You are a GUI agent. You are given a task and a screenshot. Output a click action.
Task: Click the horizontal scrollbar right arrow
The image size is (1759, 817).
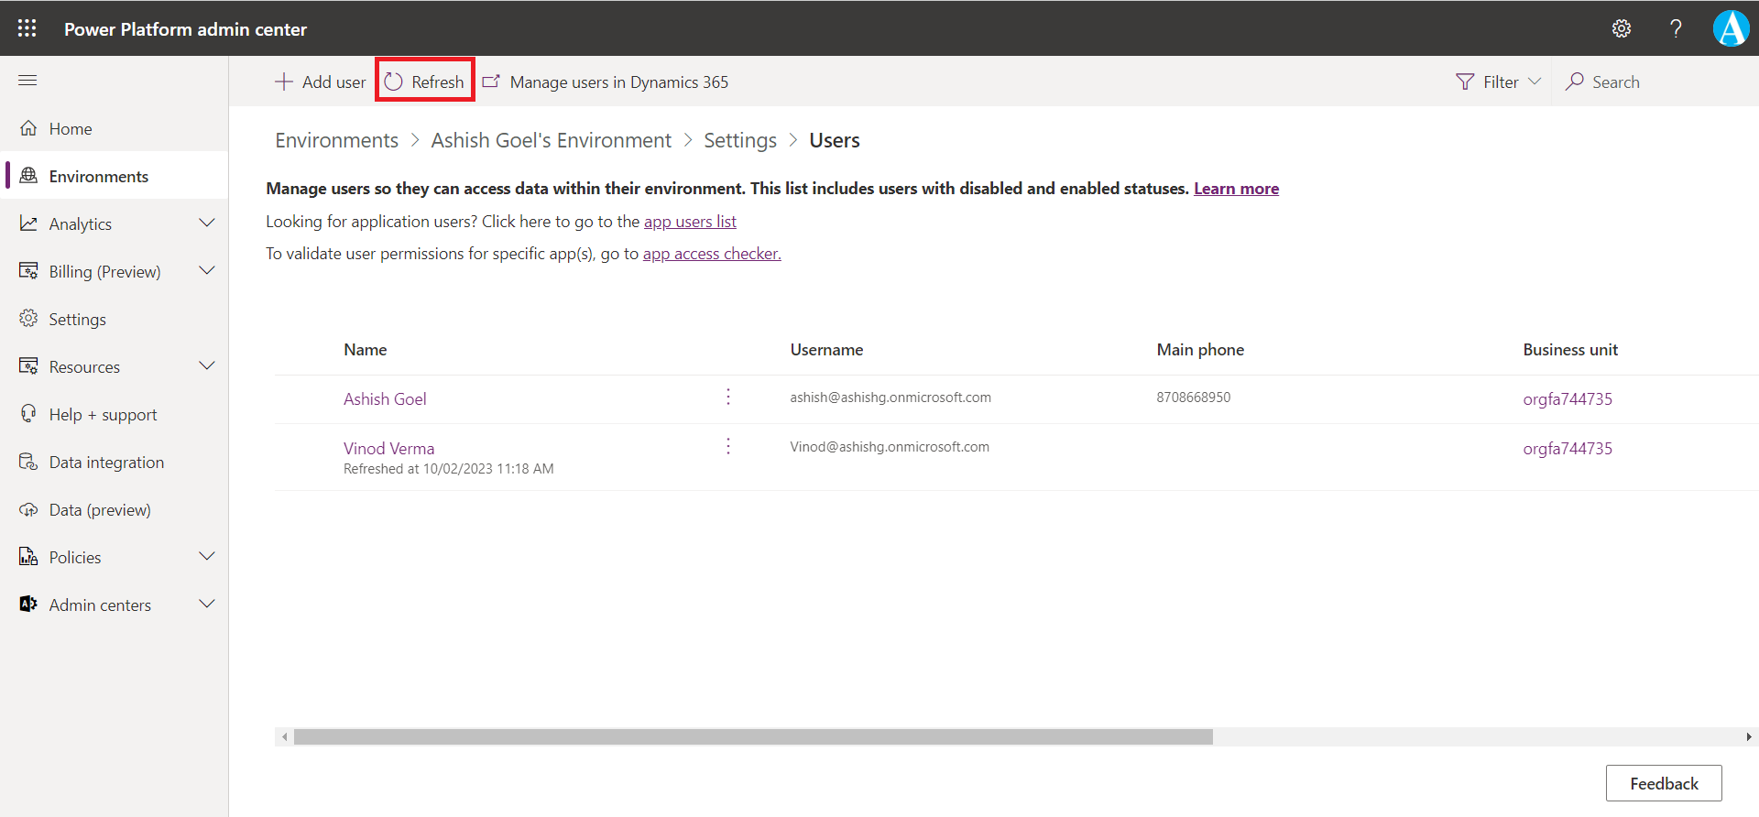click(x=1748, y=736)
